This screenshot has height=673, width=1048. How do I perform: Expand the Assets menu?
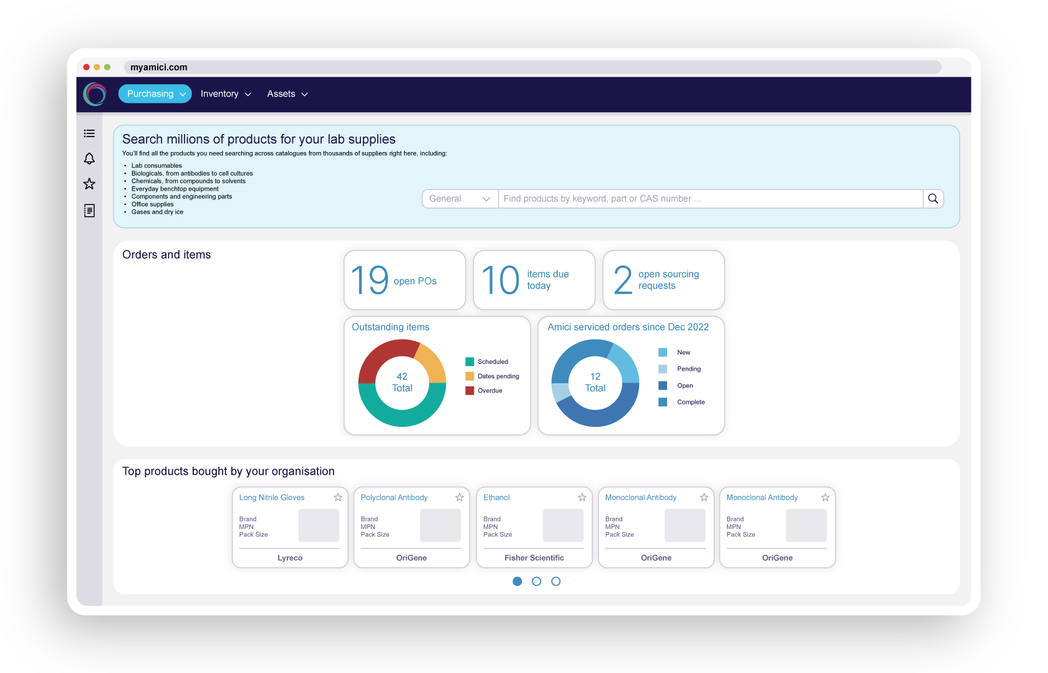point(287,94)
